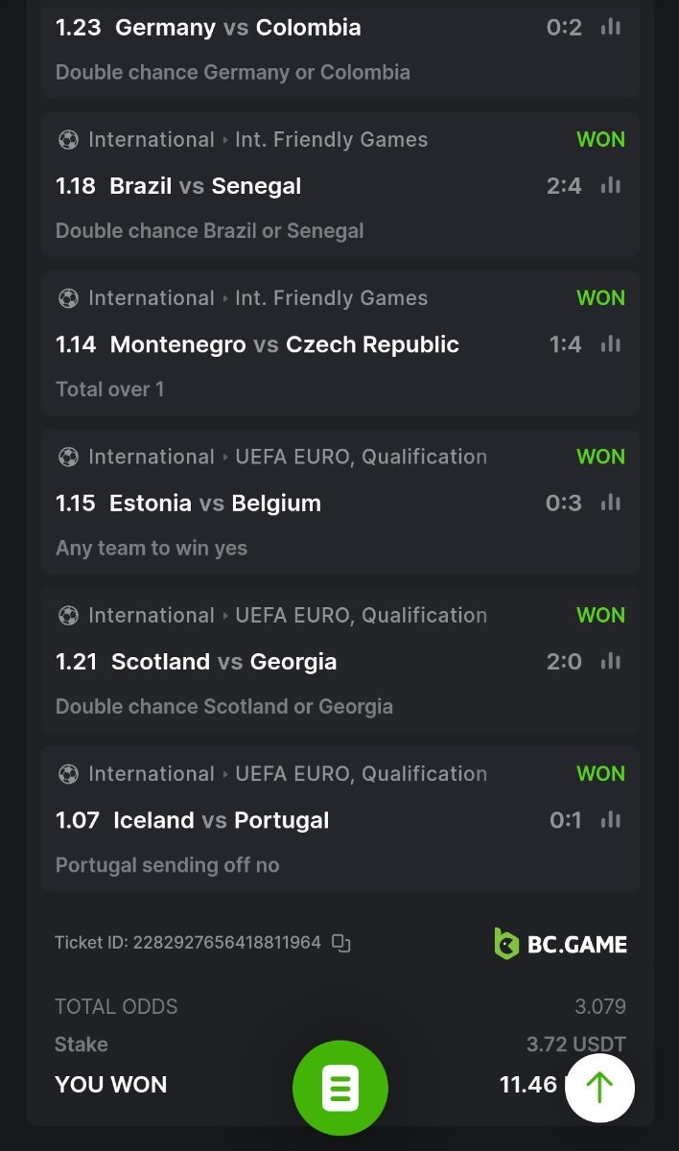Open Scotland vs Georgia match
Viewport: 679px width, 1151px height.
[223, 662]
